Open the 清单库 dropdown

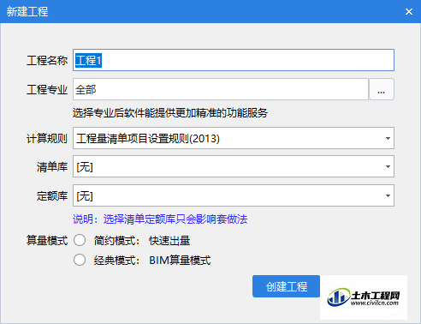pos(234,166)
